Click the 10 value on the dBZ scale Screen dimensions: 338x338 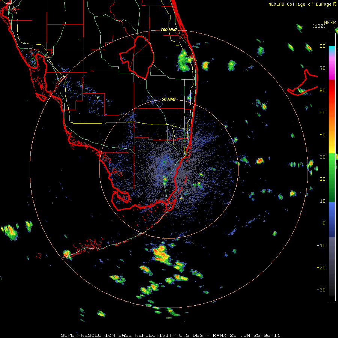pos(323,201)
